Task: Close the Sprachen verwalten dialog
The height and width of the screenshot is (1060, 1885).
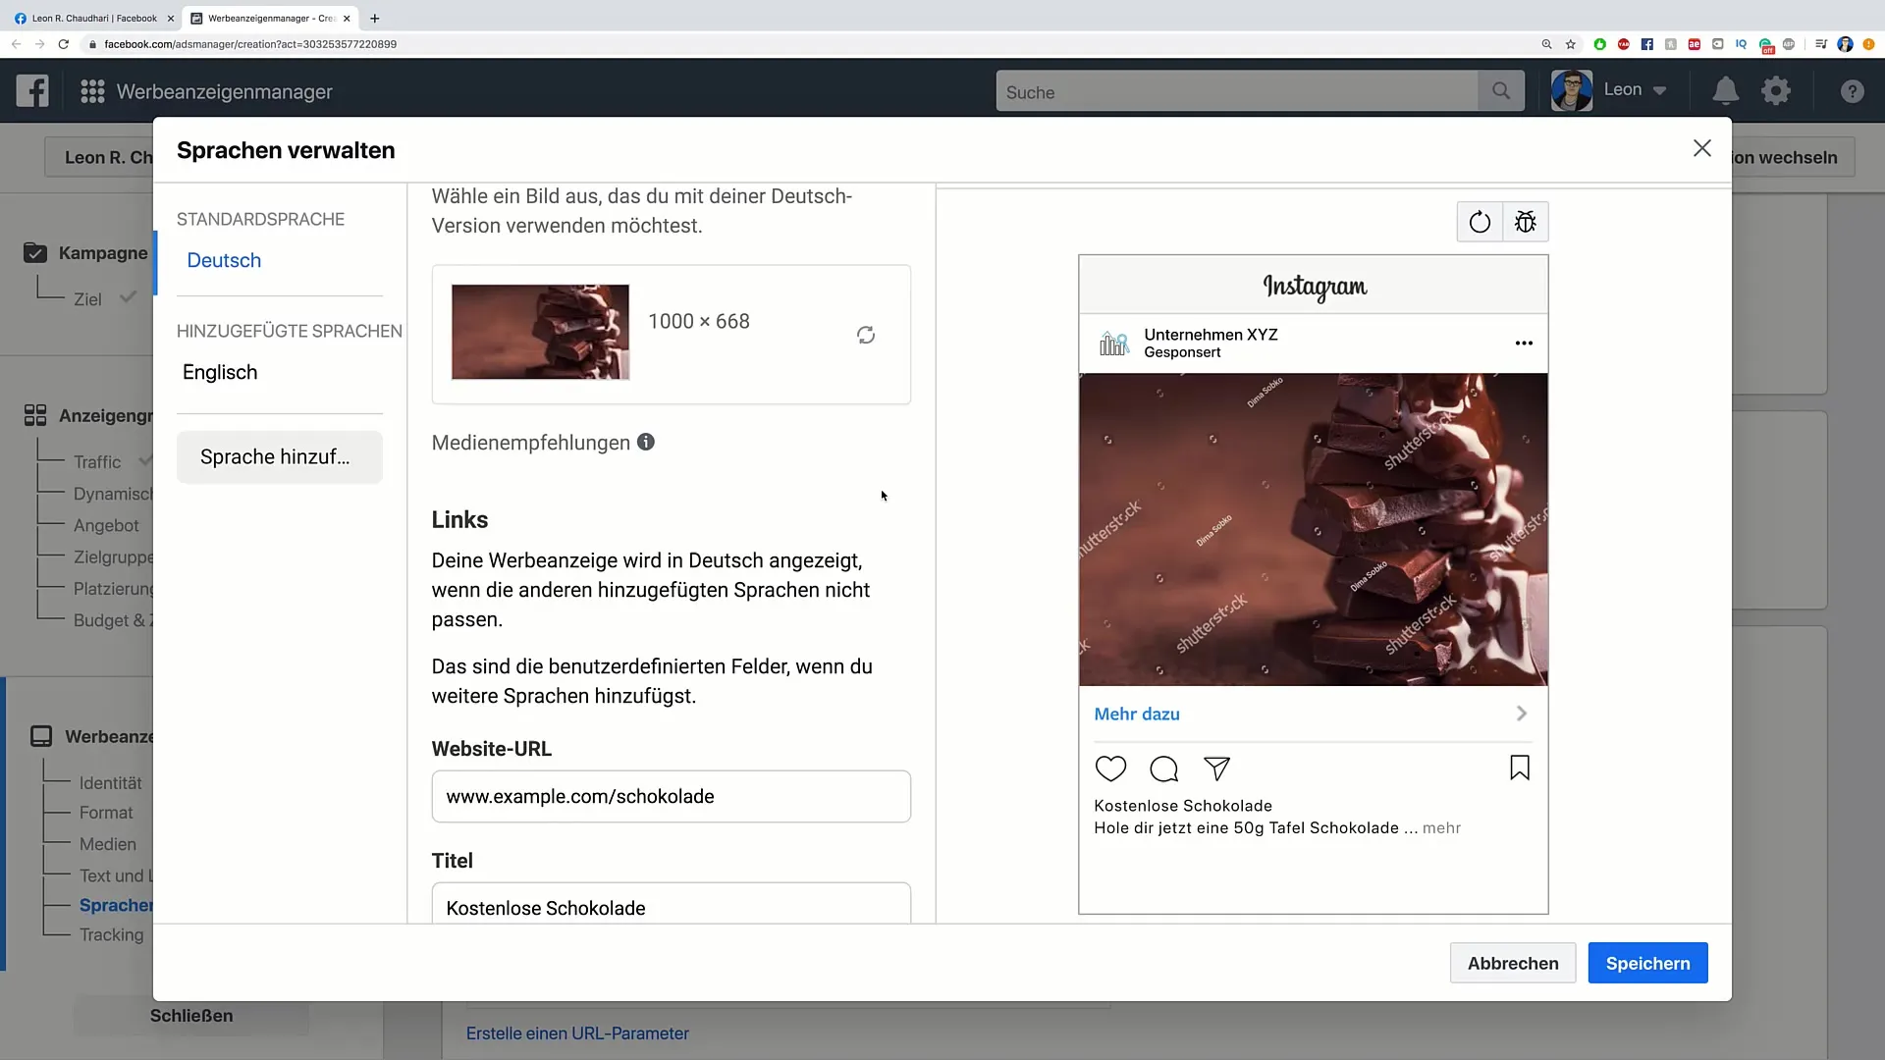Action: (1702, 148)
